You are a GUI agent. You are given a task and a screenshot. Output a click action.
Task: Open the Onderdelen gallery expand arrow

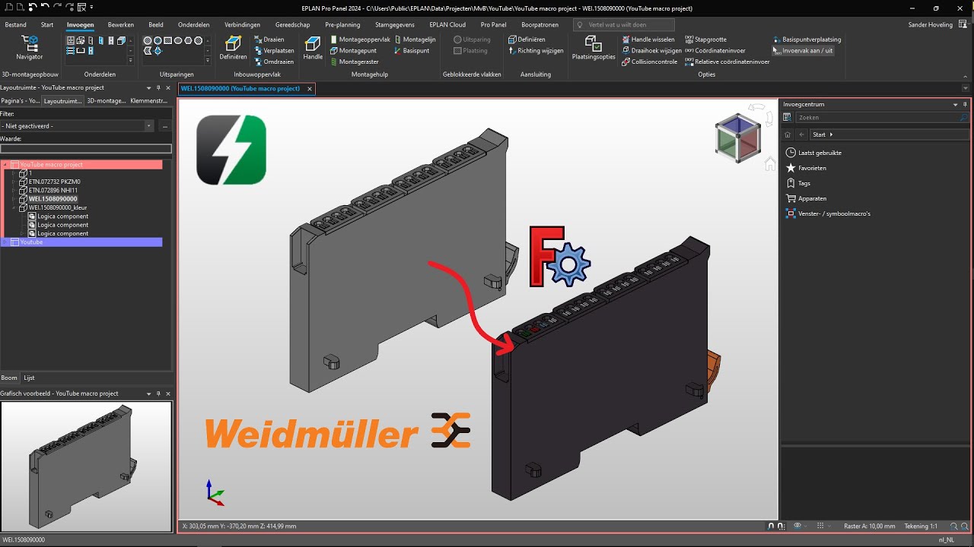[x=130, y=61]
